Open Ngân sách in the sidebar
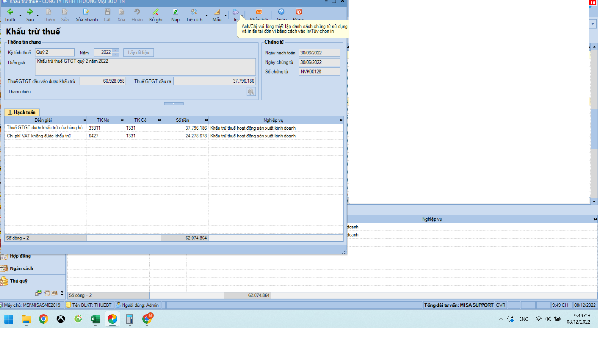This screenshot has height=338, width=602. 21,269
